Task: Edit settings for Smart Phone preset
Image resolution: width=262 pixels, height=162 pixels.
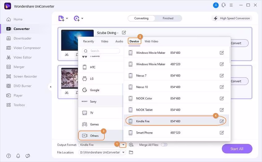Action: [x=222, y=133]
